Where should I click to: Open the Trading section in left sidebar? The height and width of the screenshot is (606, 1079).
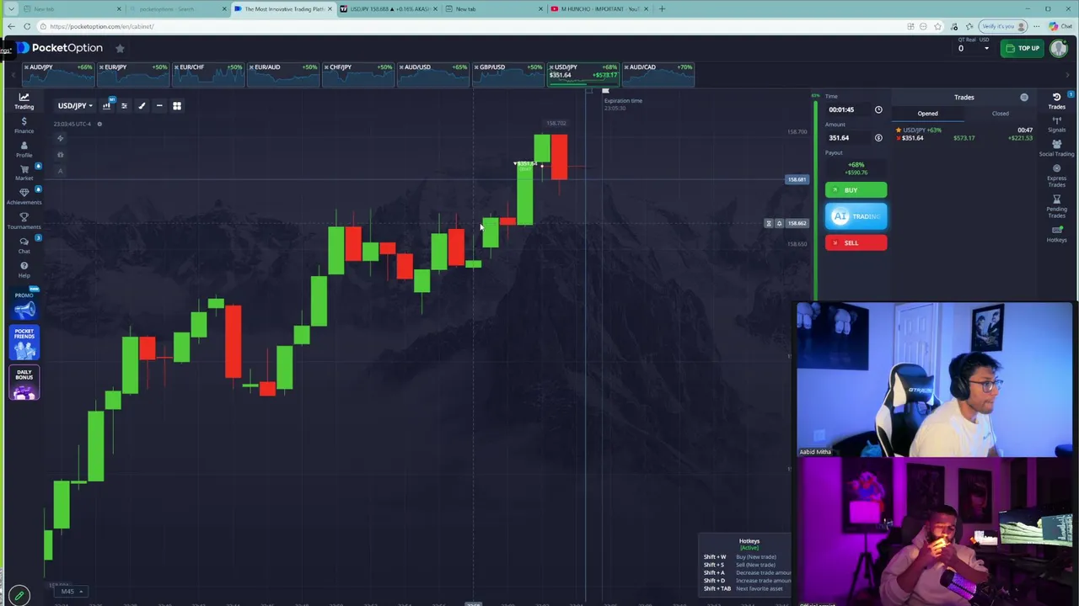tap(24, 101)
